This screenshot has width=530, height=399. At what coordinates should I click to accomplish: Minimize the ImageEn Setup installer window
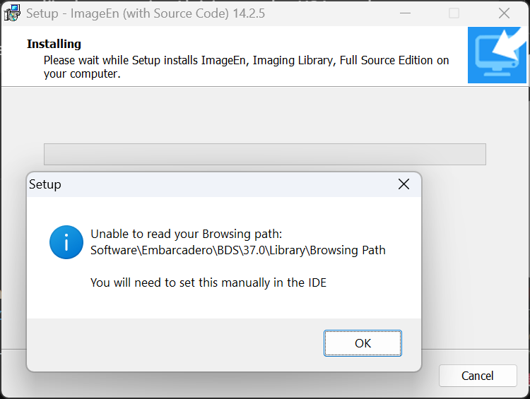405,13
